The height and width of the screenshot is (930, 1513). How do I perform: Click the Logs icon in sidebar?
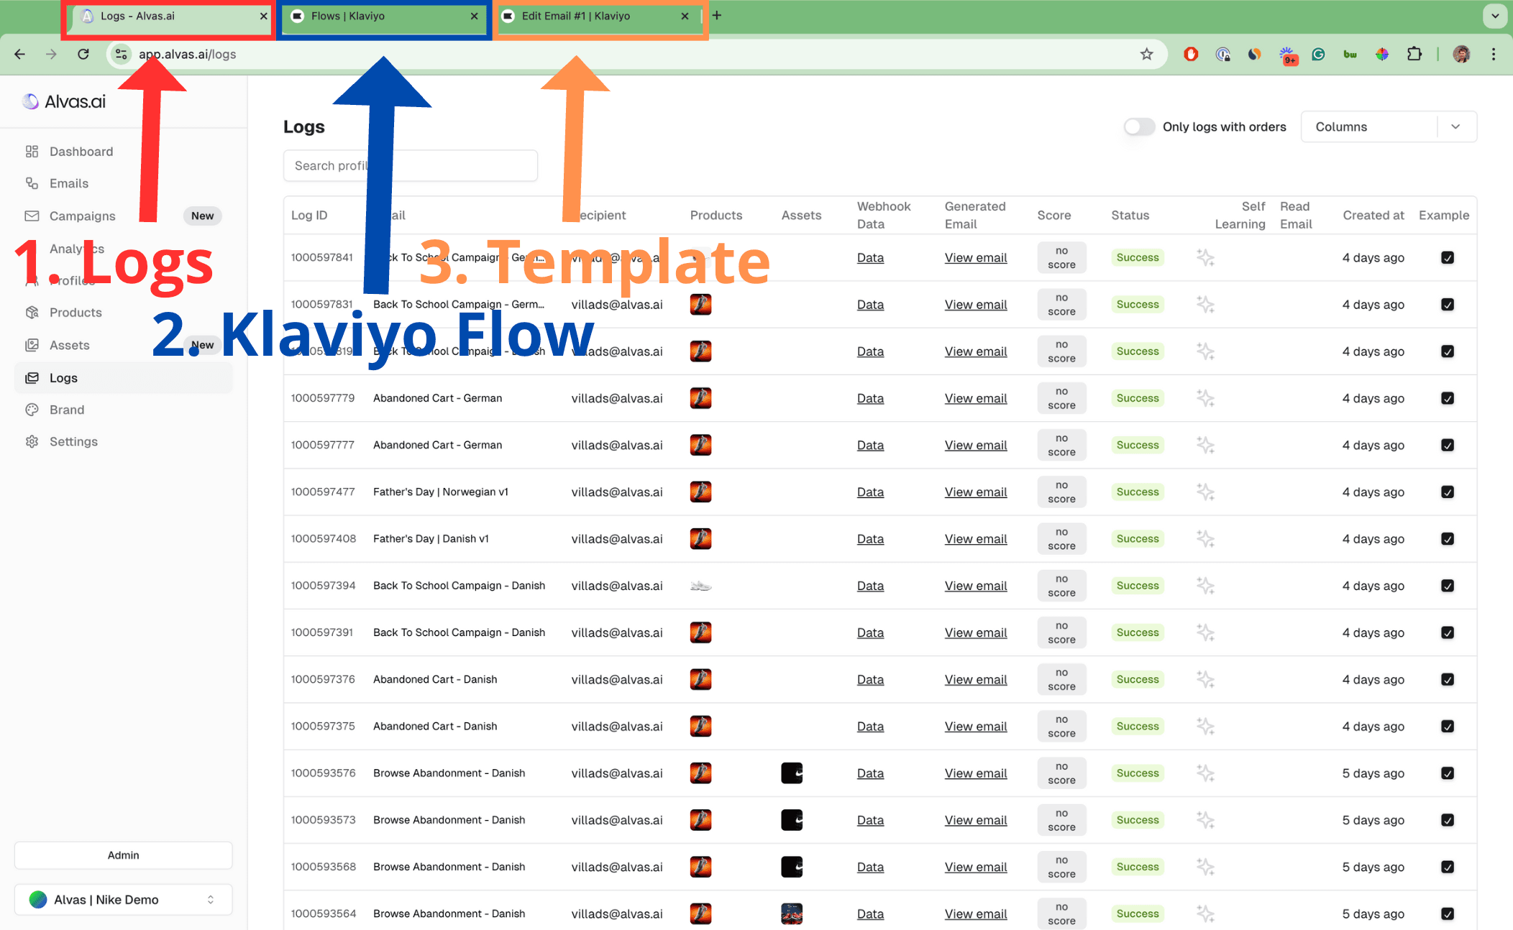point(32,377)
